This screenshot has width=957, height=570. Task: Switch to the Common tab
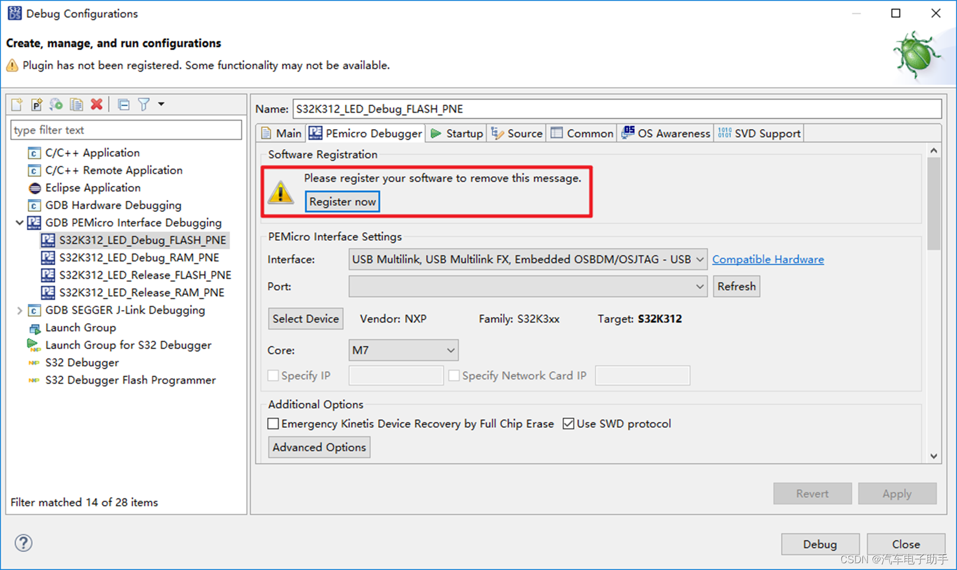582,134
